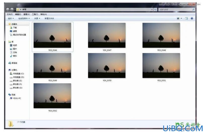Click the 新建文件夹 button
The height and width of the screenshot is (132, 203).
pos(49,18)
